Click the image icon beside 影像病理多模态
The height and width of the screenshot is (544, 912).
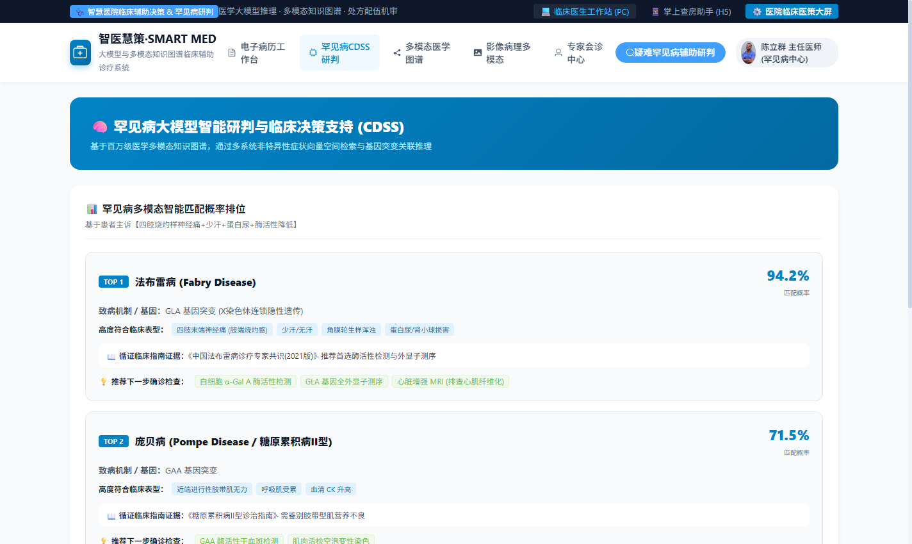(478, 53)
